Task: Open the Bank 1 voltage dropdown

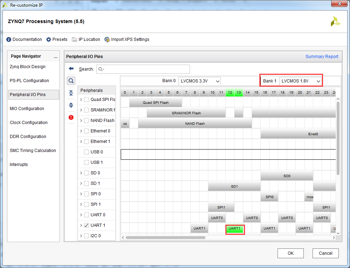Action: pos(300,81)
